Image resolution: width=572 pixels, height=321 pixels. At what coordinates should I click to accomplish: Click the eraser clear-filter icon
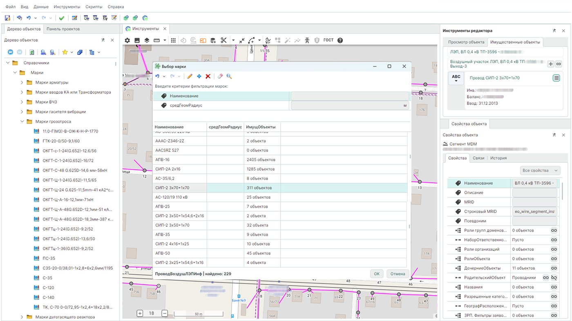[x=220, y=76]
